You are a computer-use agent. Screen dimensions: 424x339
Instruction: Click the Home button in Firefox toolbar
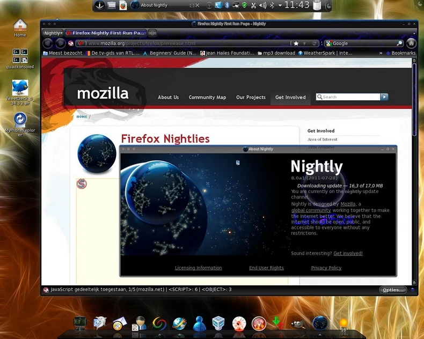(411, 43)
